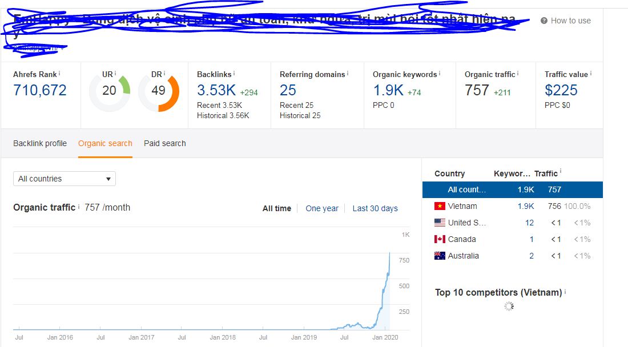Click the Top 10 competitors (Vietnam) heading
The height and width of the screenshot is (347, 628).
(x=498, y=293)
